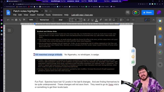Image resolution: width=164 pixels, height=92 pixels.
Task: Open line and paragraph spacing options
Action: tap(128, 20)
